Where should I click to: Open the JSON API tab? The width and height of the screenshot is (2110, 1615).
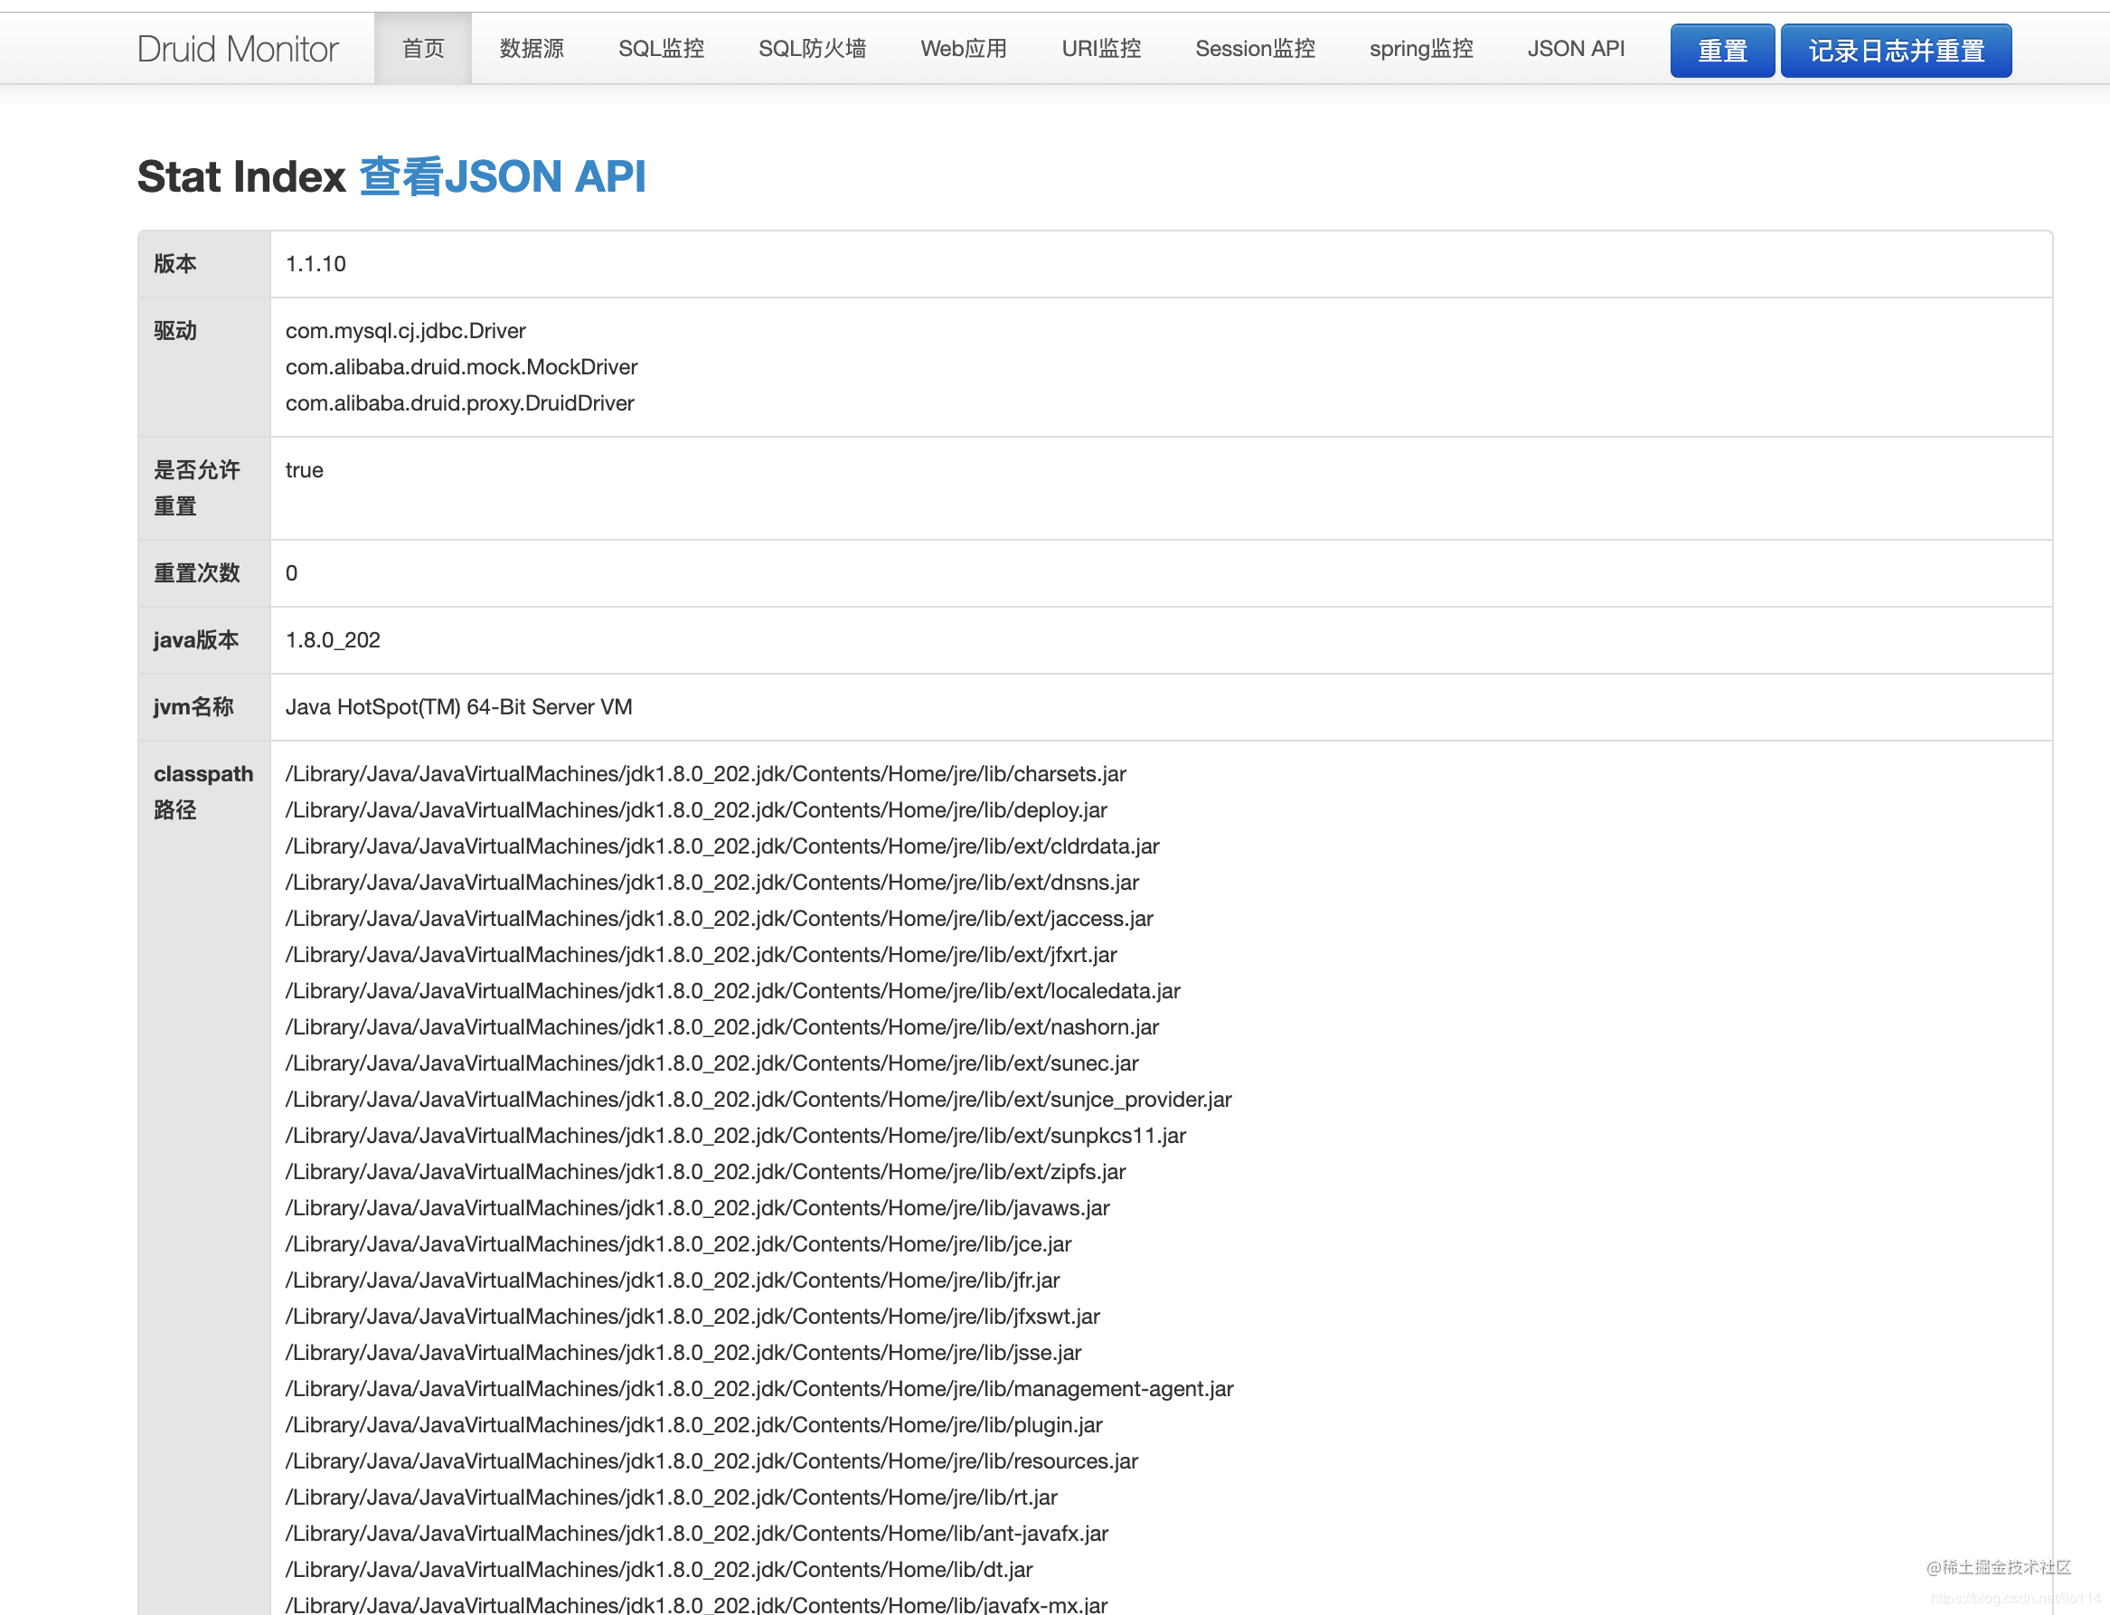point(1574,48)
